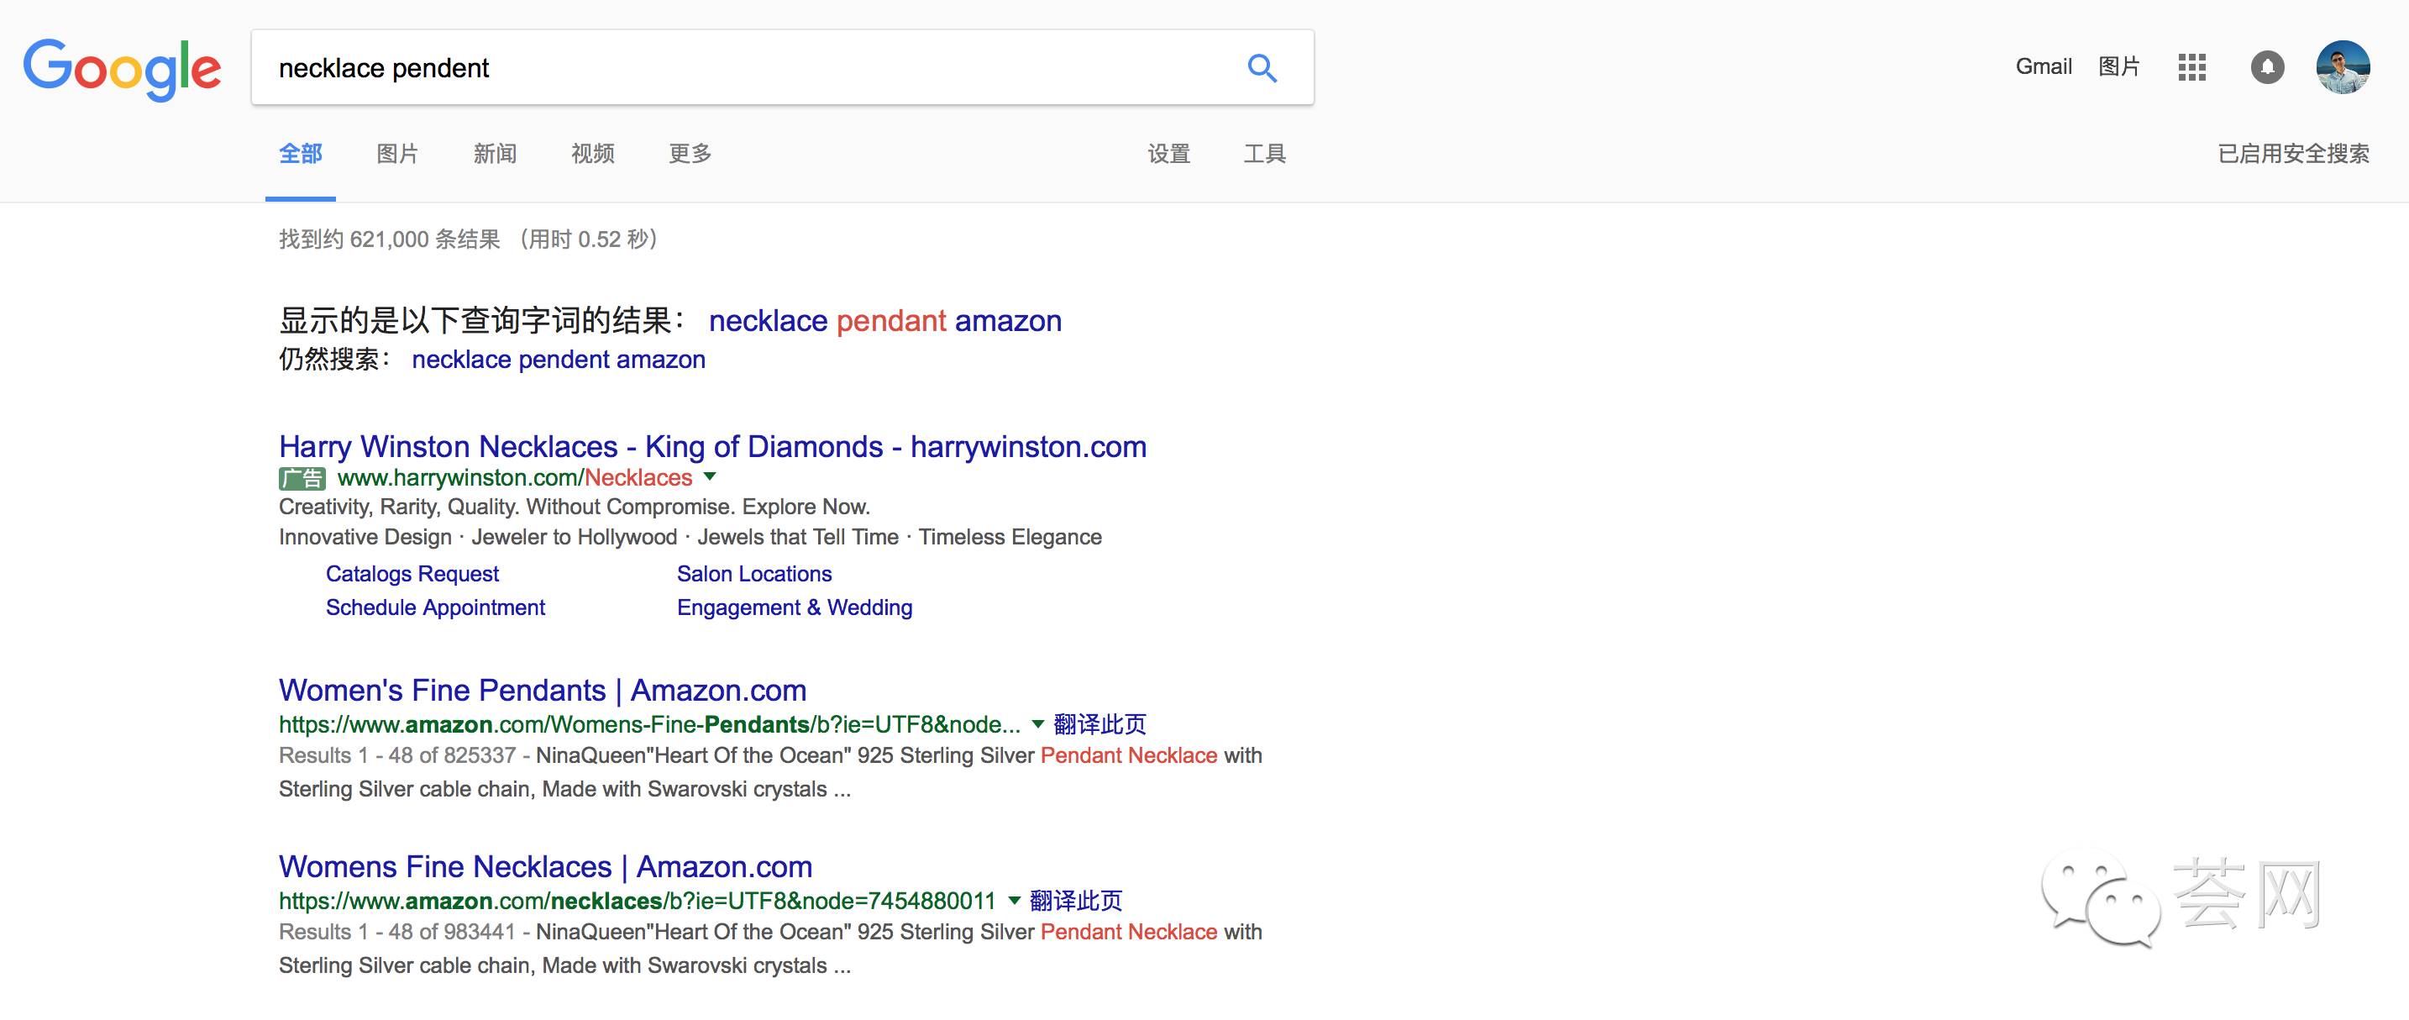Viewport: 2409px width, 1020px height.
Task: Switch to the 新闻 search tab
Action: (x=495, y=154)
